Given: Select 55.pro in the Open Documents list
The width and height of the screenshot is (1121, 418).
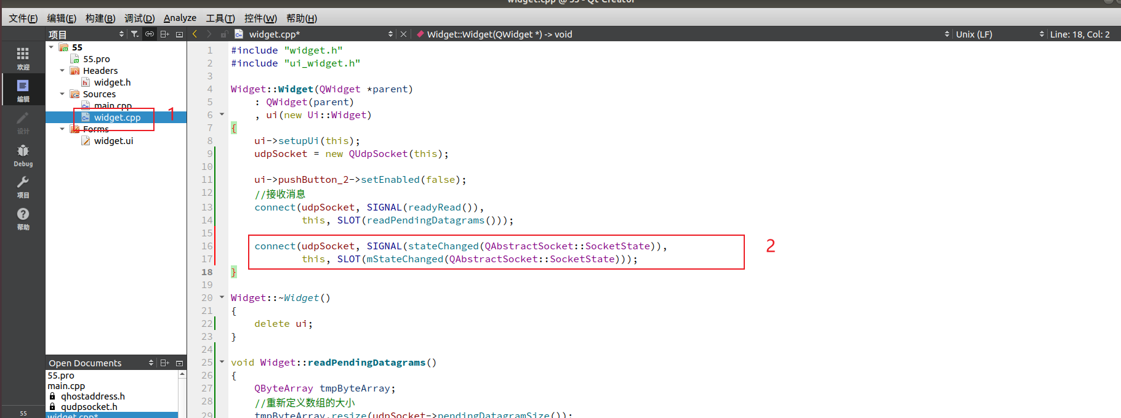Looking at the screenshot, I should [61, 376].
